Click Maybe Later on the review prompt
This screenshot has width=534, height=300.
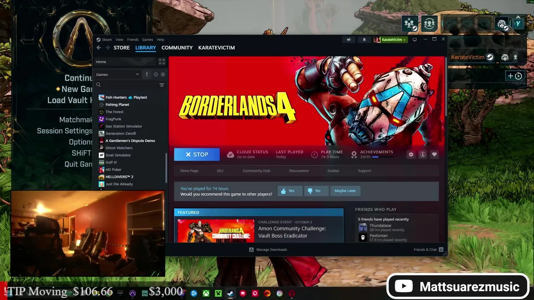click(345, 191)
